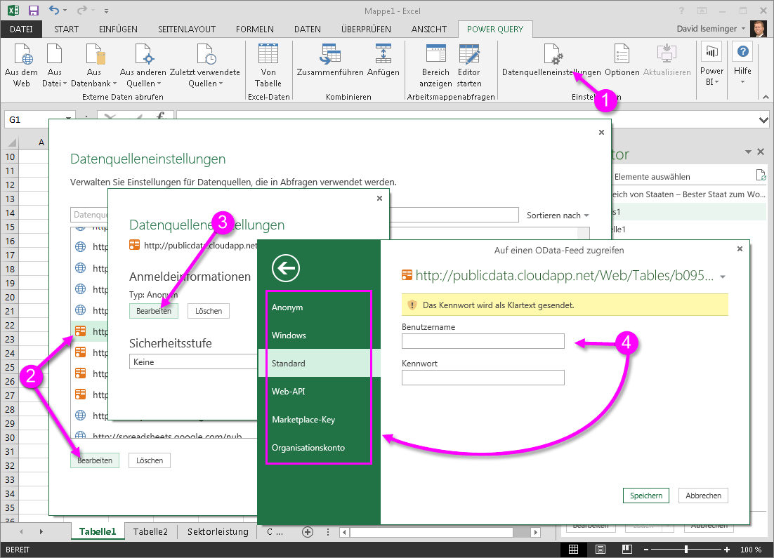The image size is (774, 558).
Task: Click the zoom slider handle
Action: 686,549
